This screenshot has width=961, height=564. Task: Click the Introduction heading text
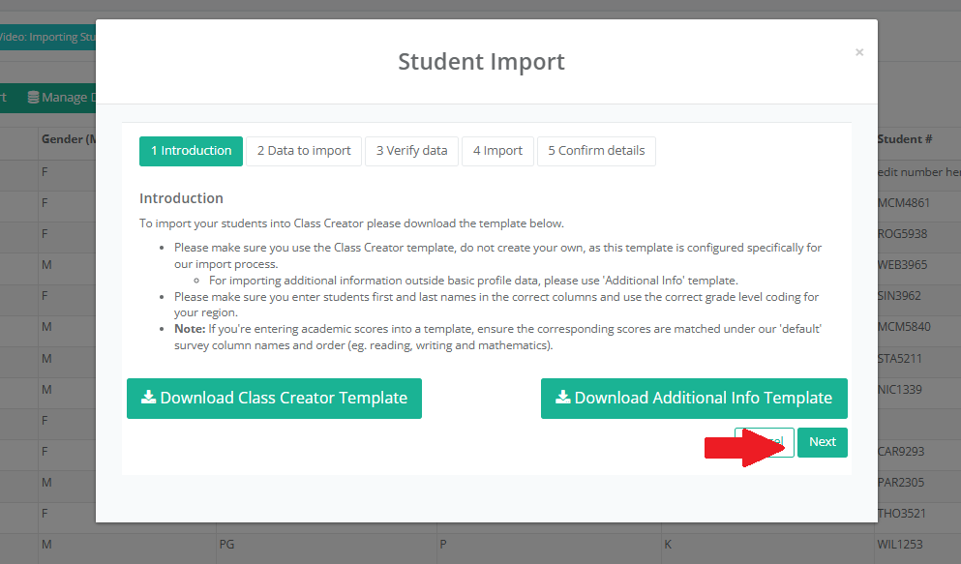pos(181,198)
